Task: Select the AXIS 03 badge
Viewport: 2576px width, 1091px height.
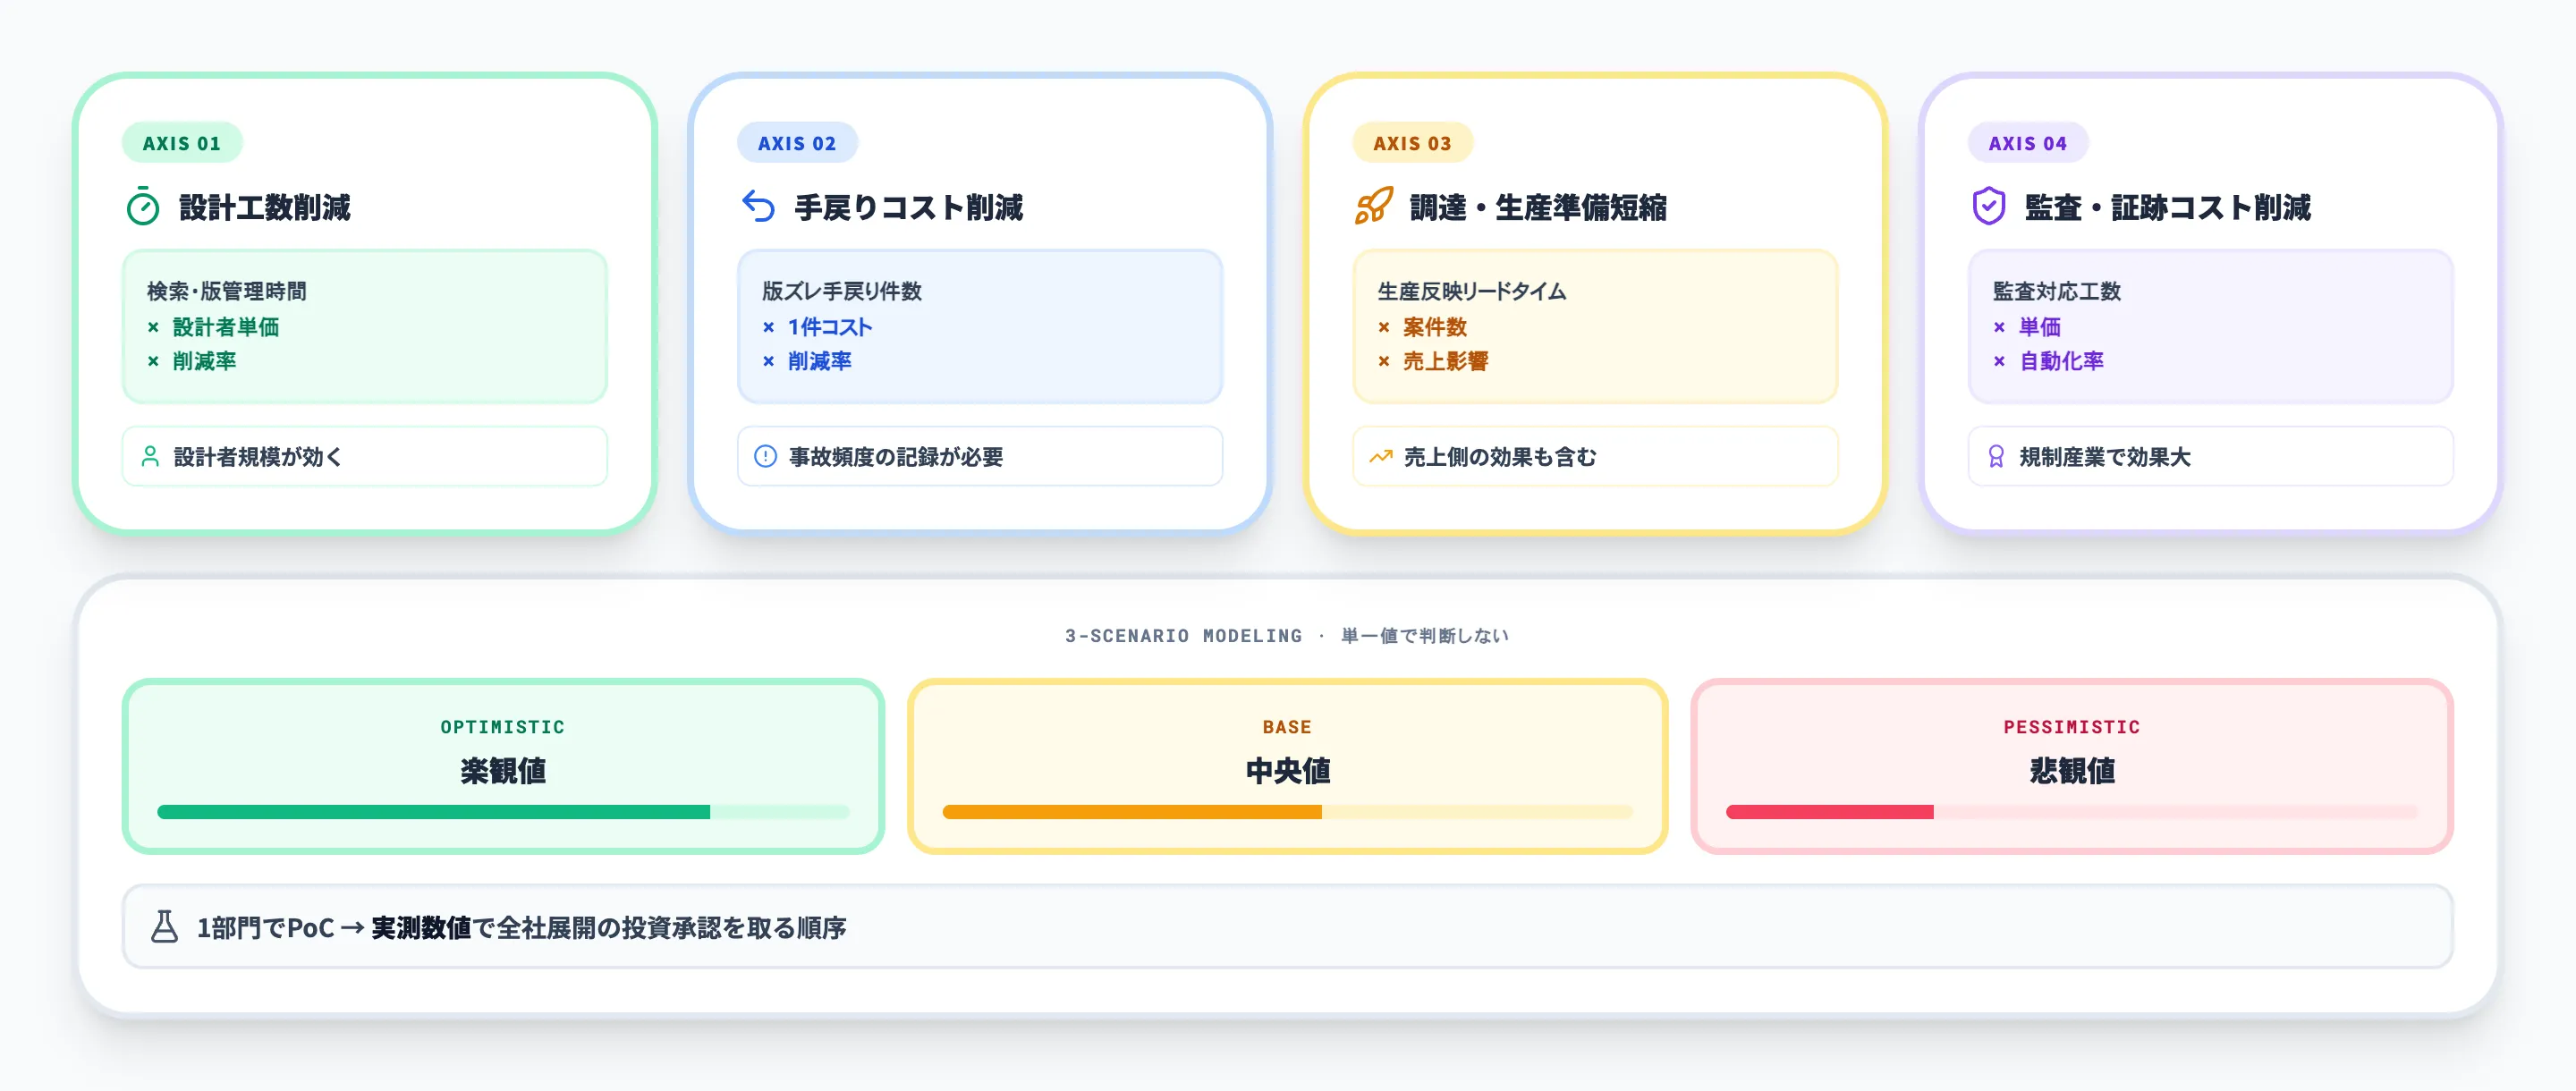Action: click(x=1412, y=143)
